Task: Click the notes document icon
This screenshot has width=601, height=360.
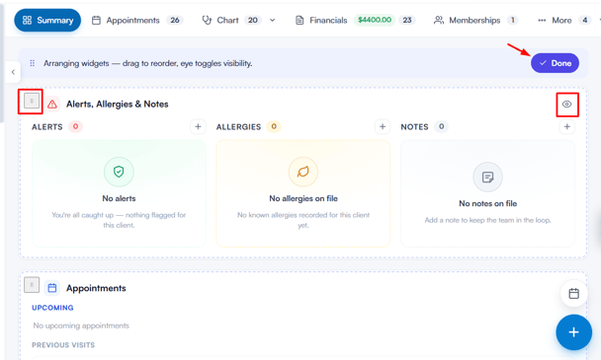Action: [x=487, y=177]
